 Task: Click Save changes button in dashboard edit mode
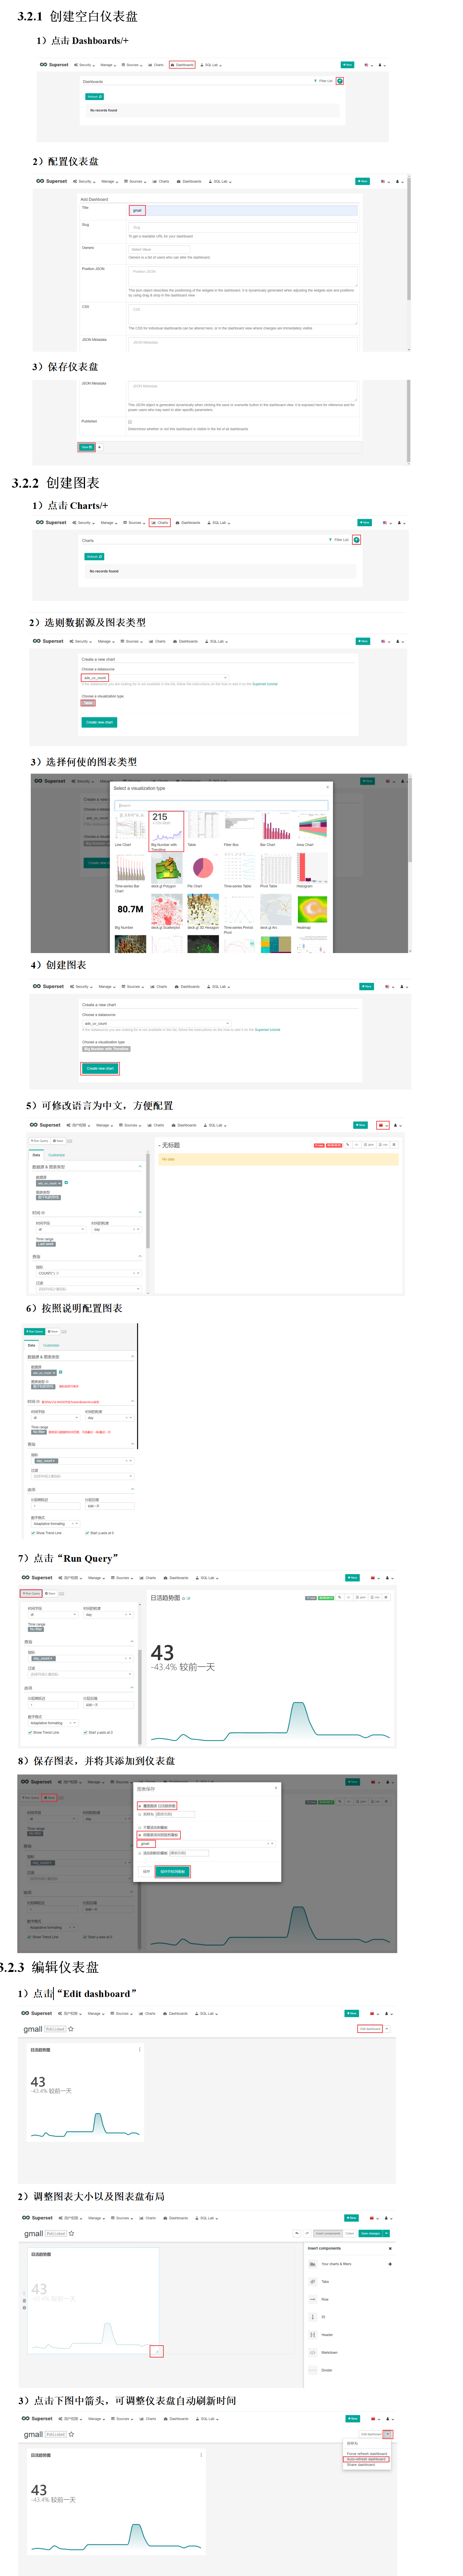pyautogui.click(x=370, y=2233)
